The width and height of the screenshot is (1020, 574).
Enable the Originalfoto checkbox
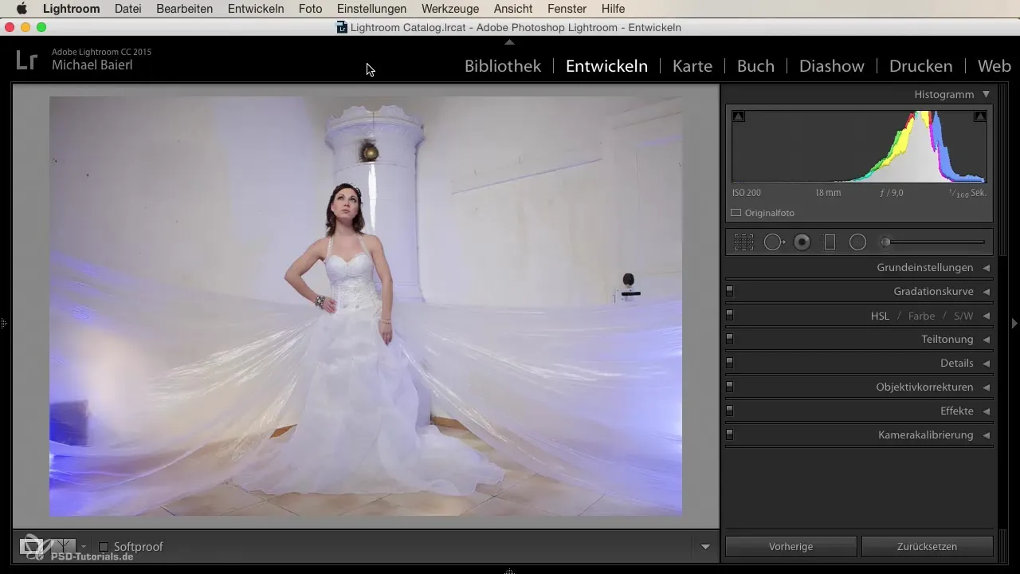pyautogui.click(x=736, y=213)
